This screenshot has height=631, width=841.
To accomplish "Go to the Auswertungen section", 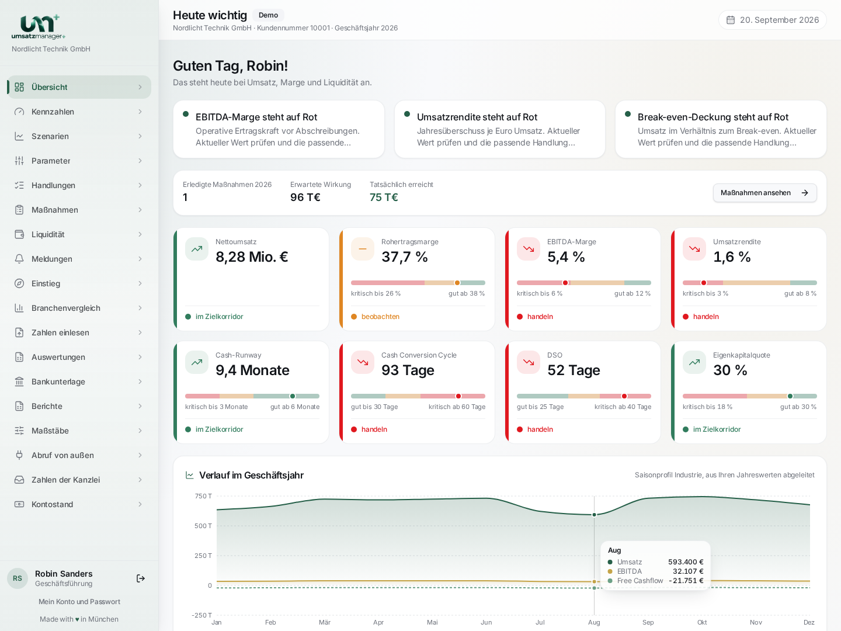I will [79, 357].
